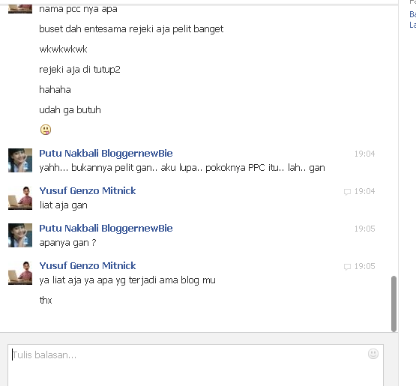Open Putu Nakbali's avatar next to 'yahh...' message
The height and width of the screenshot is (386, 416).
coord(20,160)
